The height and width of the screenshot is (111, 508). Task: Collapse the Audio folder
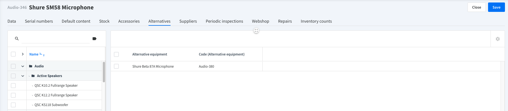(x=23, y=66)
